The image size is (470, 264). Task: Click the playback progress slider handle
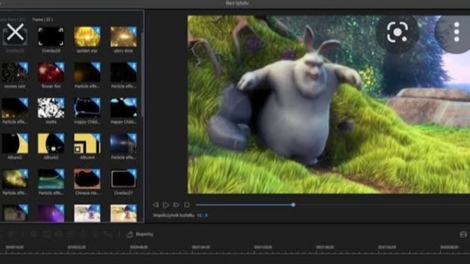[x=293, y=205]
